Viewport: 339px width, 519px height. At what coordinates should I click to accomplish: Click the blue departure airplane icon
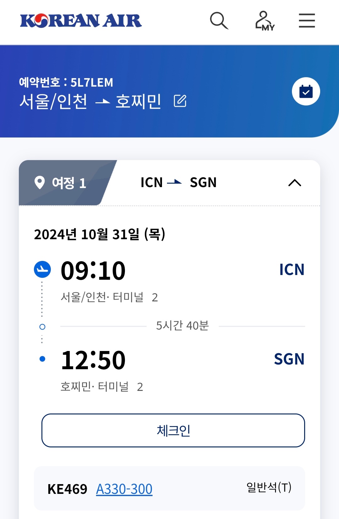coord(42,269)
